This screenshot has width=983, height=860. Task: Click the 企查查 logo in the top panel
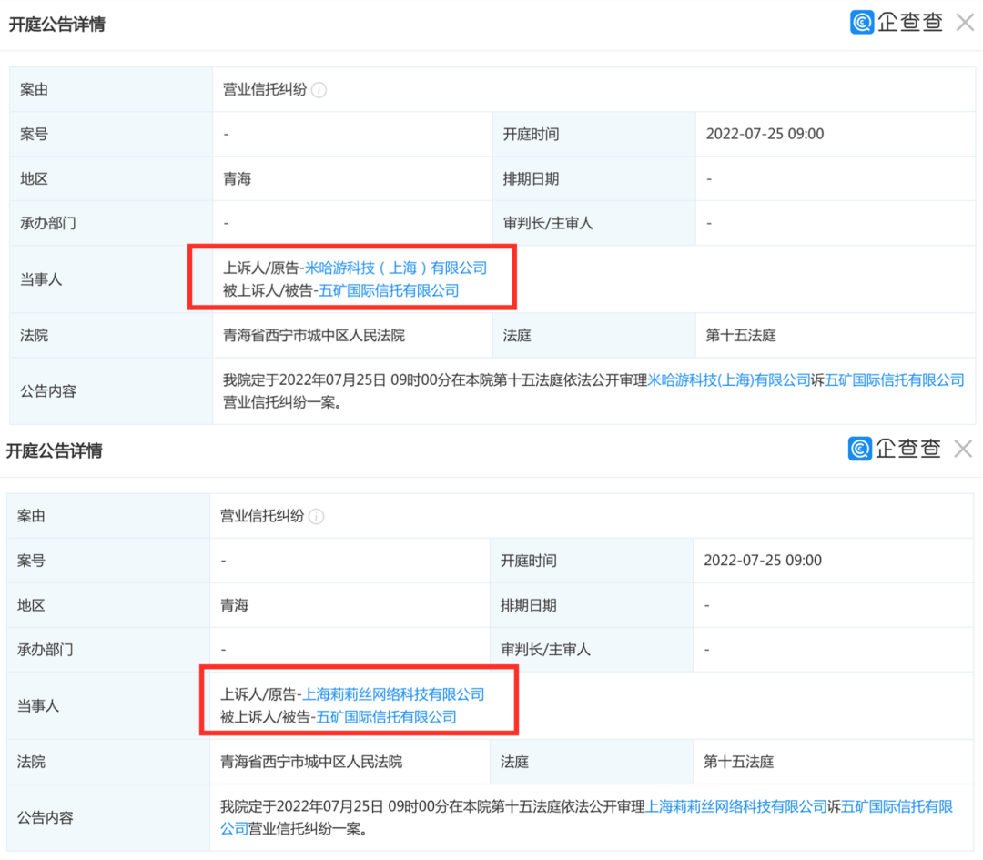pyautogui.click(x=897, y=23)
